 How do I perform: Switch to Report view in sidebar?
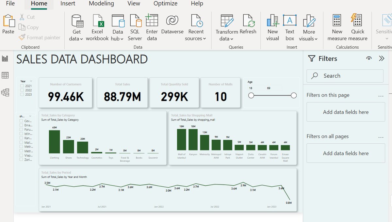(5, 58)
